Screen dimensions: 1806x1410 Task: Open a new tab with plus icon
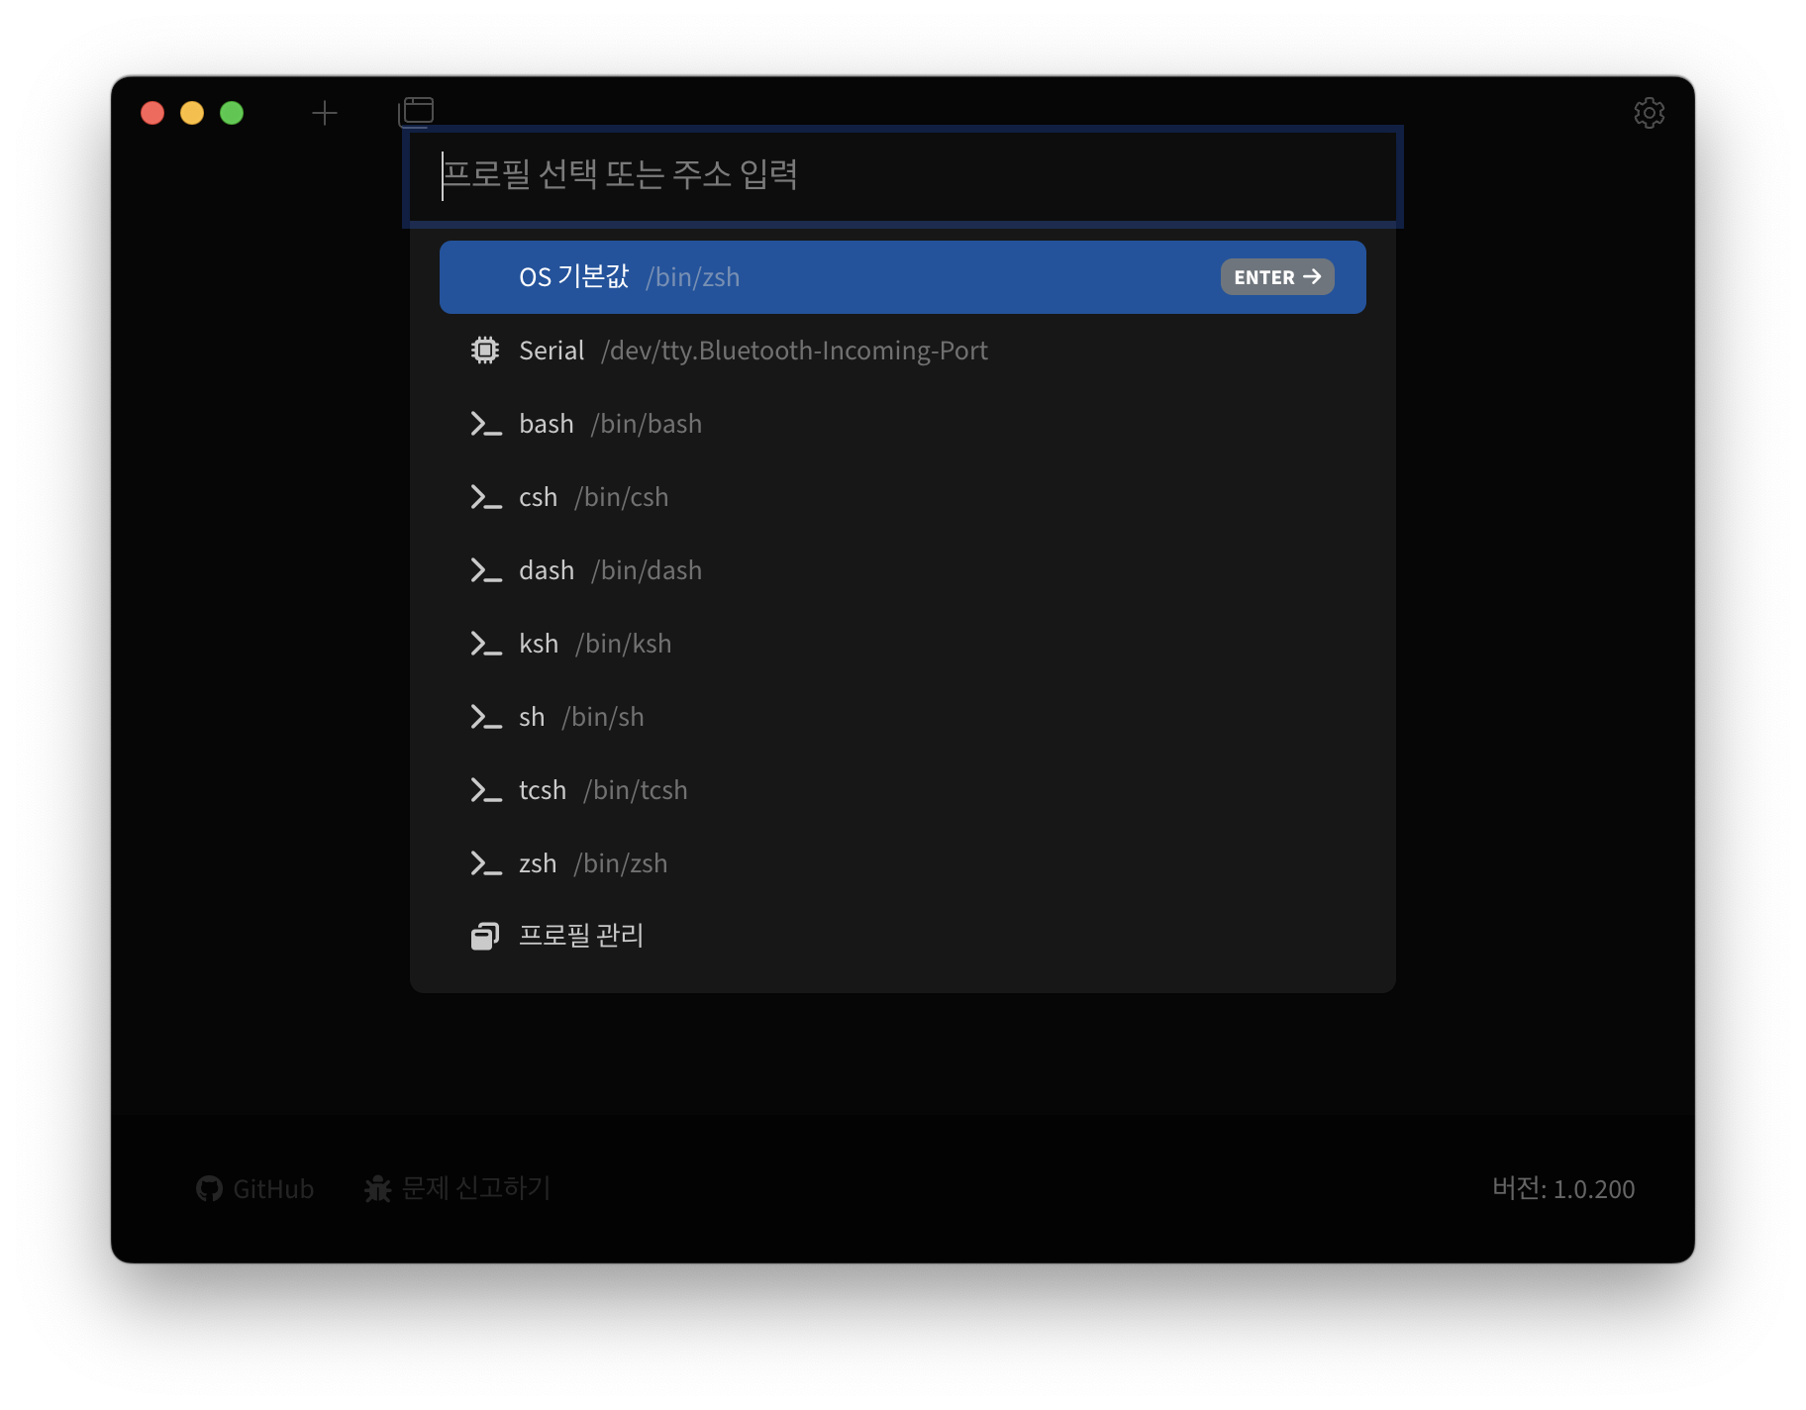(x=325, y=113)
